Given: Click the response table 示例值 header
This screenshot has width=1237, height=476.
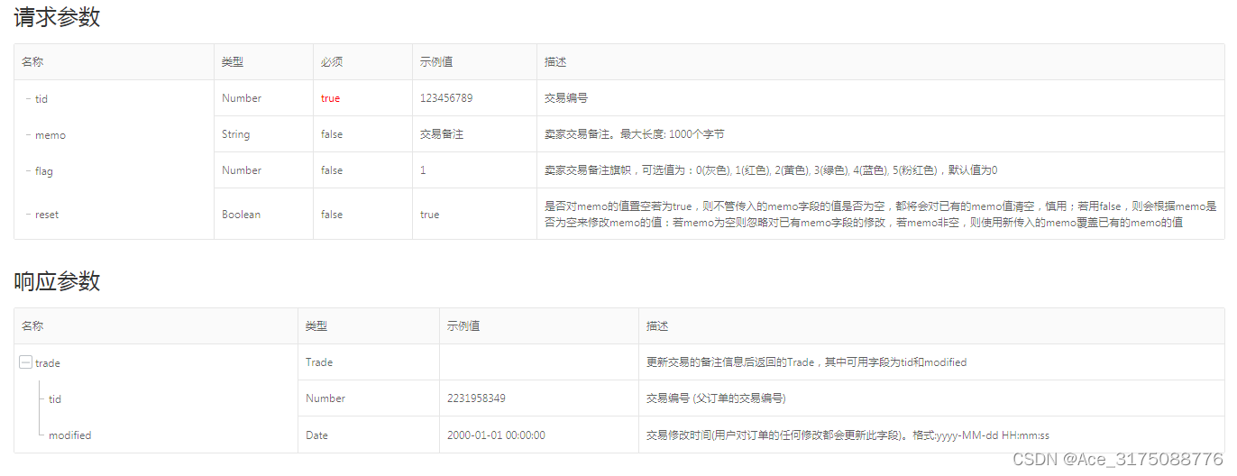Looking at the screenshot, I should tap(463, 326).
